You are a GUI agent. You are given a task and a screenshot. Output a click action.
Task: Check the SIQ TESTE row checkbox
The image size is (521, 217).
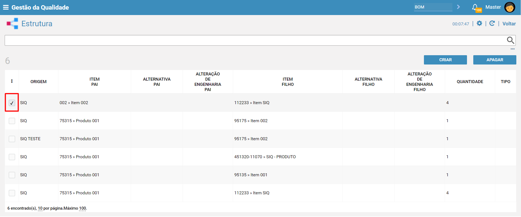click(x=12, y=139)
